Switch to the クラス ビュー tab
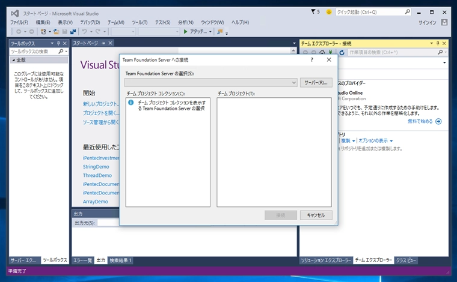Screen dimensions: 457x282 click(x=406, y=260)
